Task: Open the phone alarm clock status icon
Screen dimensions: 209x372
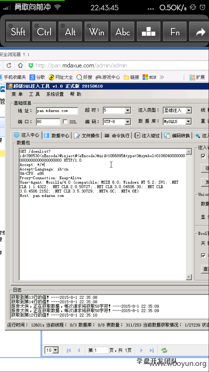Action: click(x=202, y=7)
